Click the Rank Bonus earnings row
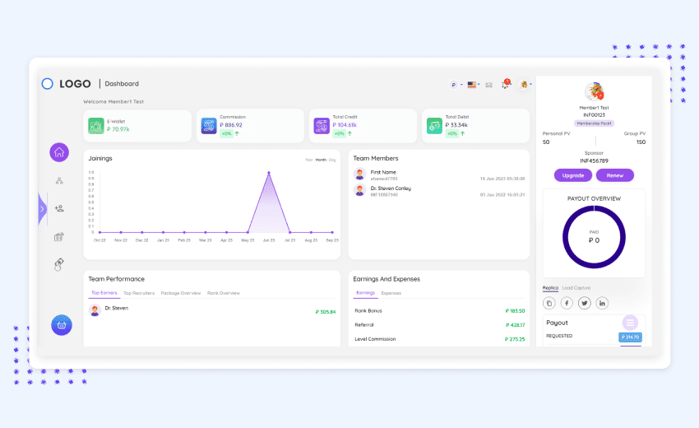The width and height of the screenshot is (699, 428). (x=440, y=310)
